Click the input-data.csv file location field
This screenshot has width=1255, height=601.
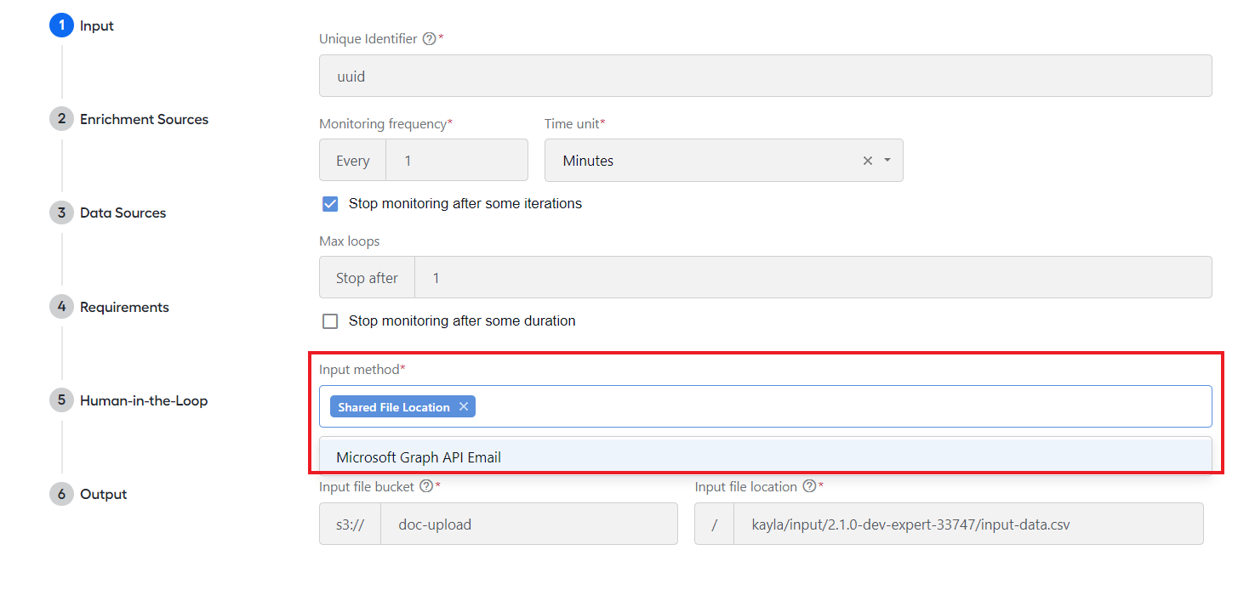click(x=968, y=524)
